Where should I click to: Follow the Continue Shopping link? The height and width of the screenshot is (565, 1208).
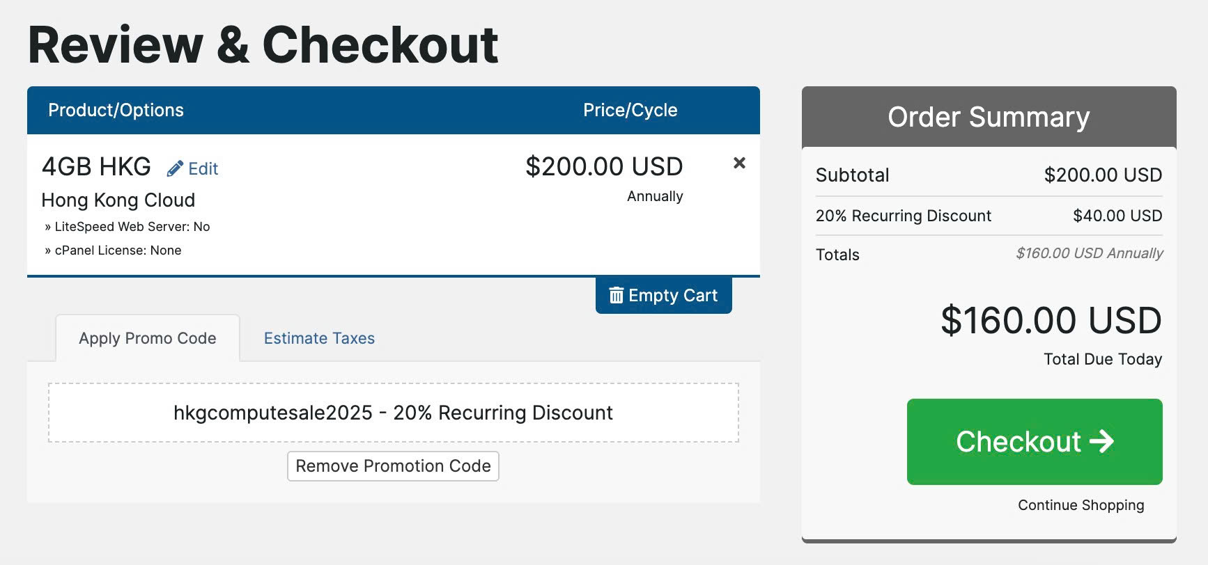[x=1081, y=505]
